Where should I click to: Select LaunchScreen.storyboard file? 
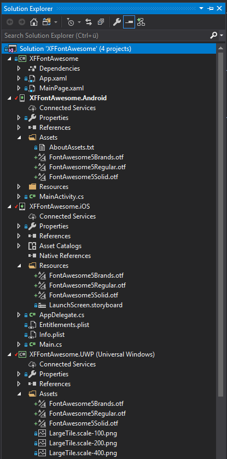[86, 305]
